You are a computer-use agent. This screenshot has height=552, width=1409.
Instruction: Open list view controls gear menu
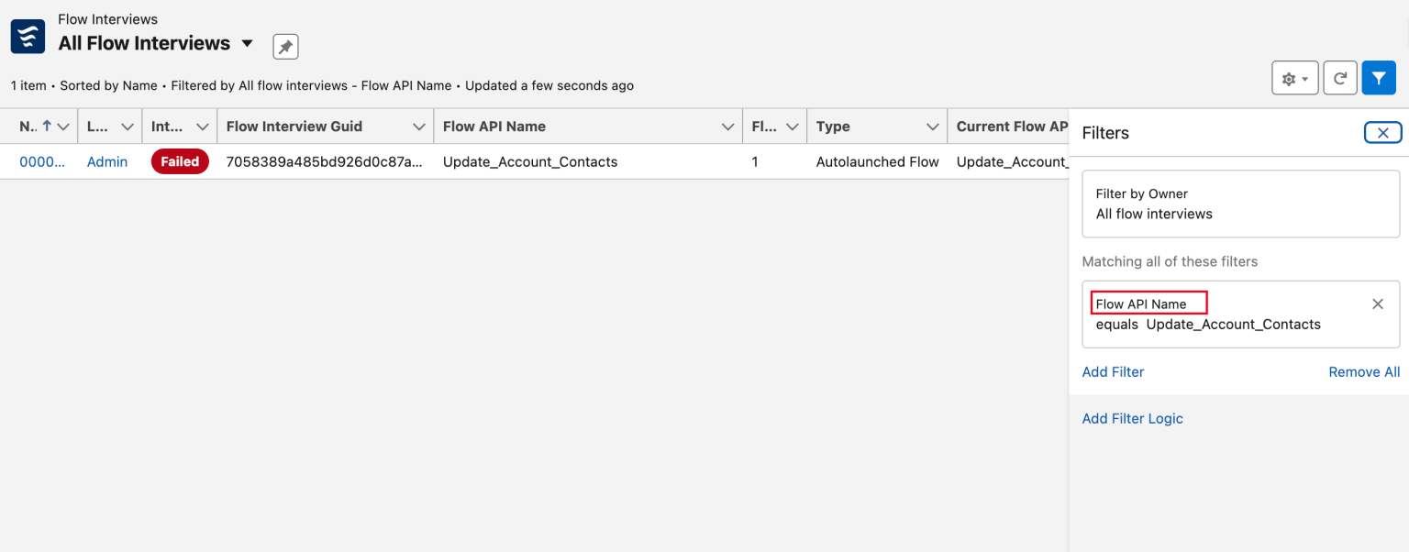point(1295,79)
